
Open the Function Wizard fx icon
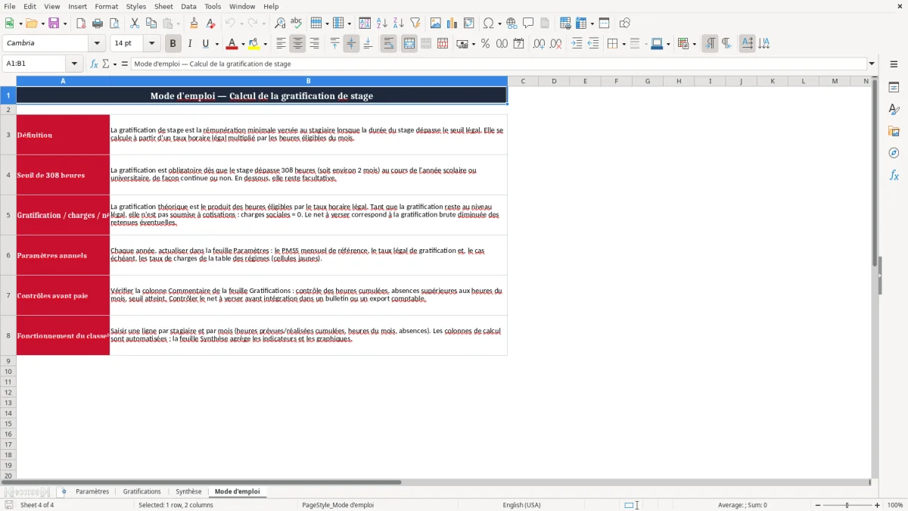tap(95, 64)
